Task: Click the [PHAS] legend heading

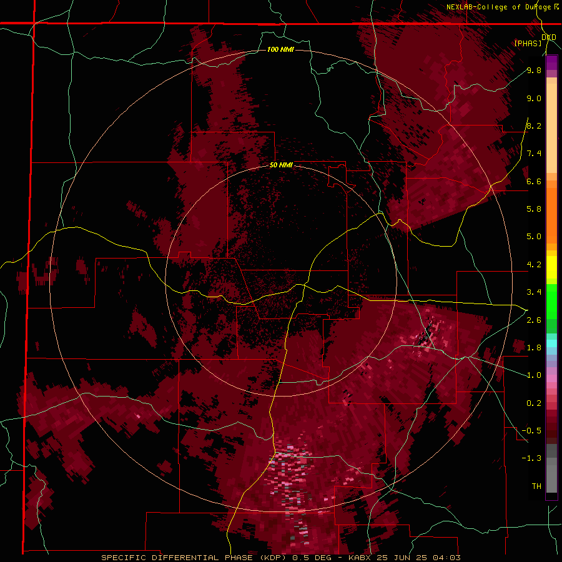Action: [528, 43]
